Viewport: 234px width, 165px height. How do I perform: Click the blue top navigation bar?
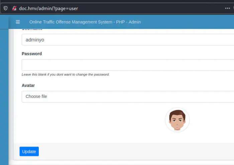pos(187,22)
